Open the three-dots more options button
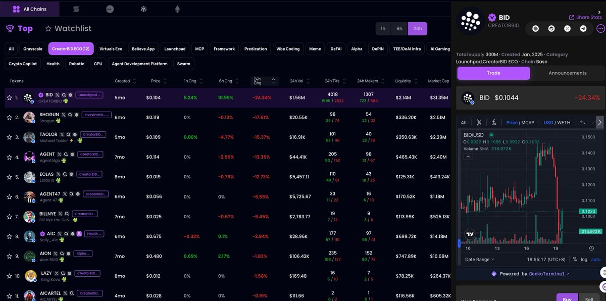Image resolution: width=606 pixels, height=301 pixels. 600,28
